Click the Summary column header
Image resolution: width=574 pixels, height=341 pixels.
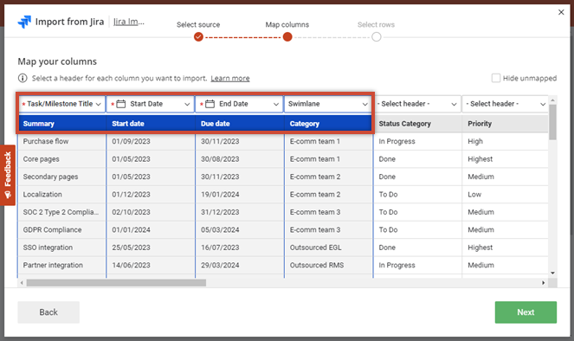click(x=61, y=124)
